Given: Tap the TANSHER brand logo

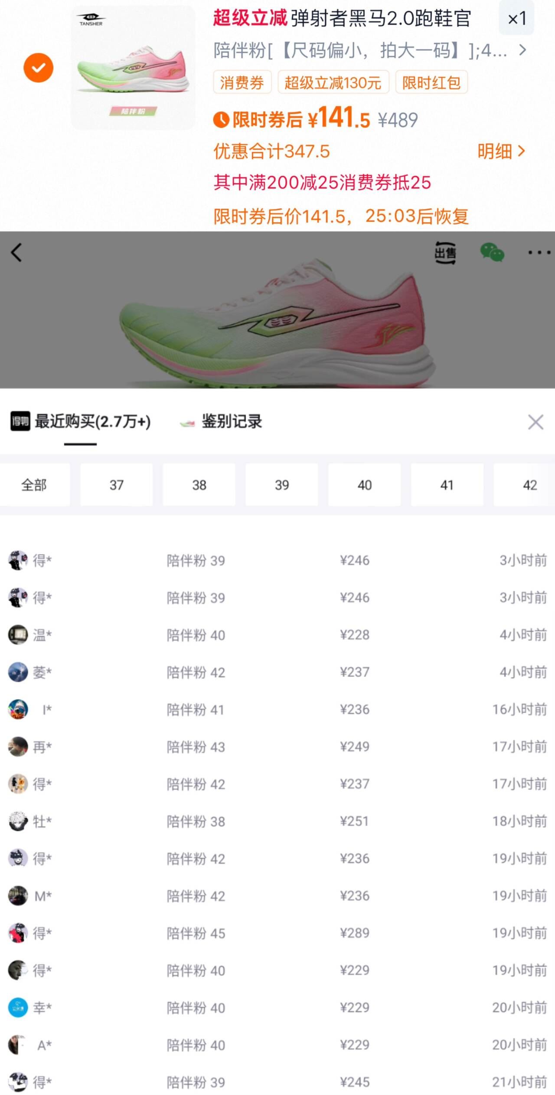Looking at the screenshot, I should click(x=91, y=20).
